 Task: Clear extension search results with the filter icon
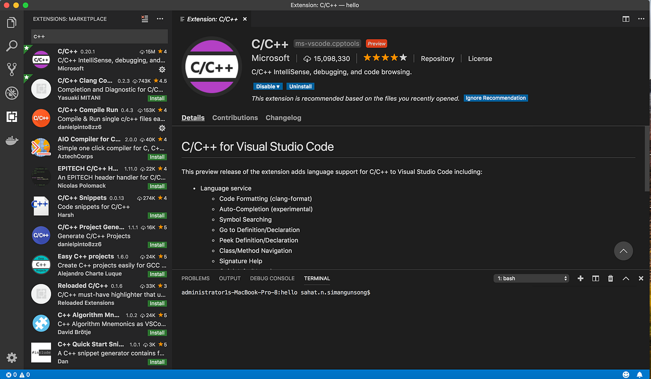[x=144, y=18]
